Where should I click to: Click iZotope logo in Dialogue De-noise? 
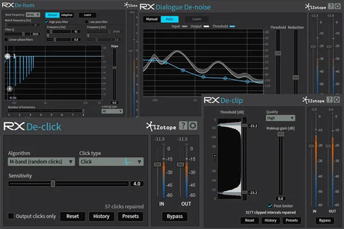coord(316,7)
